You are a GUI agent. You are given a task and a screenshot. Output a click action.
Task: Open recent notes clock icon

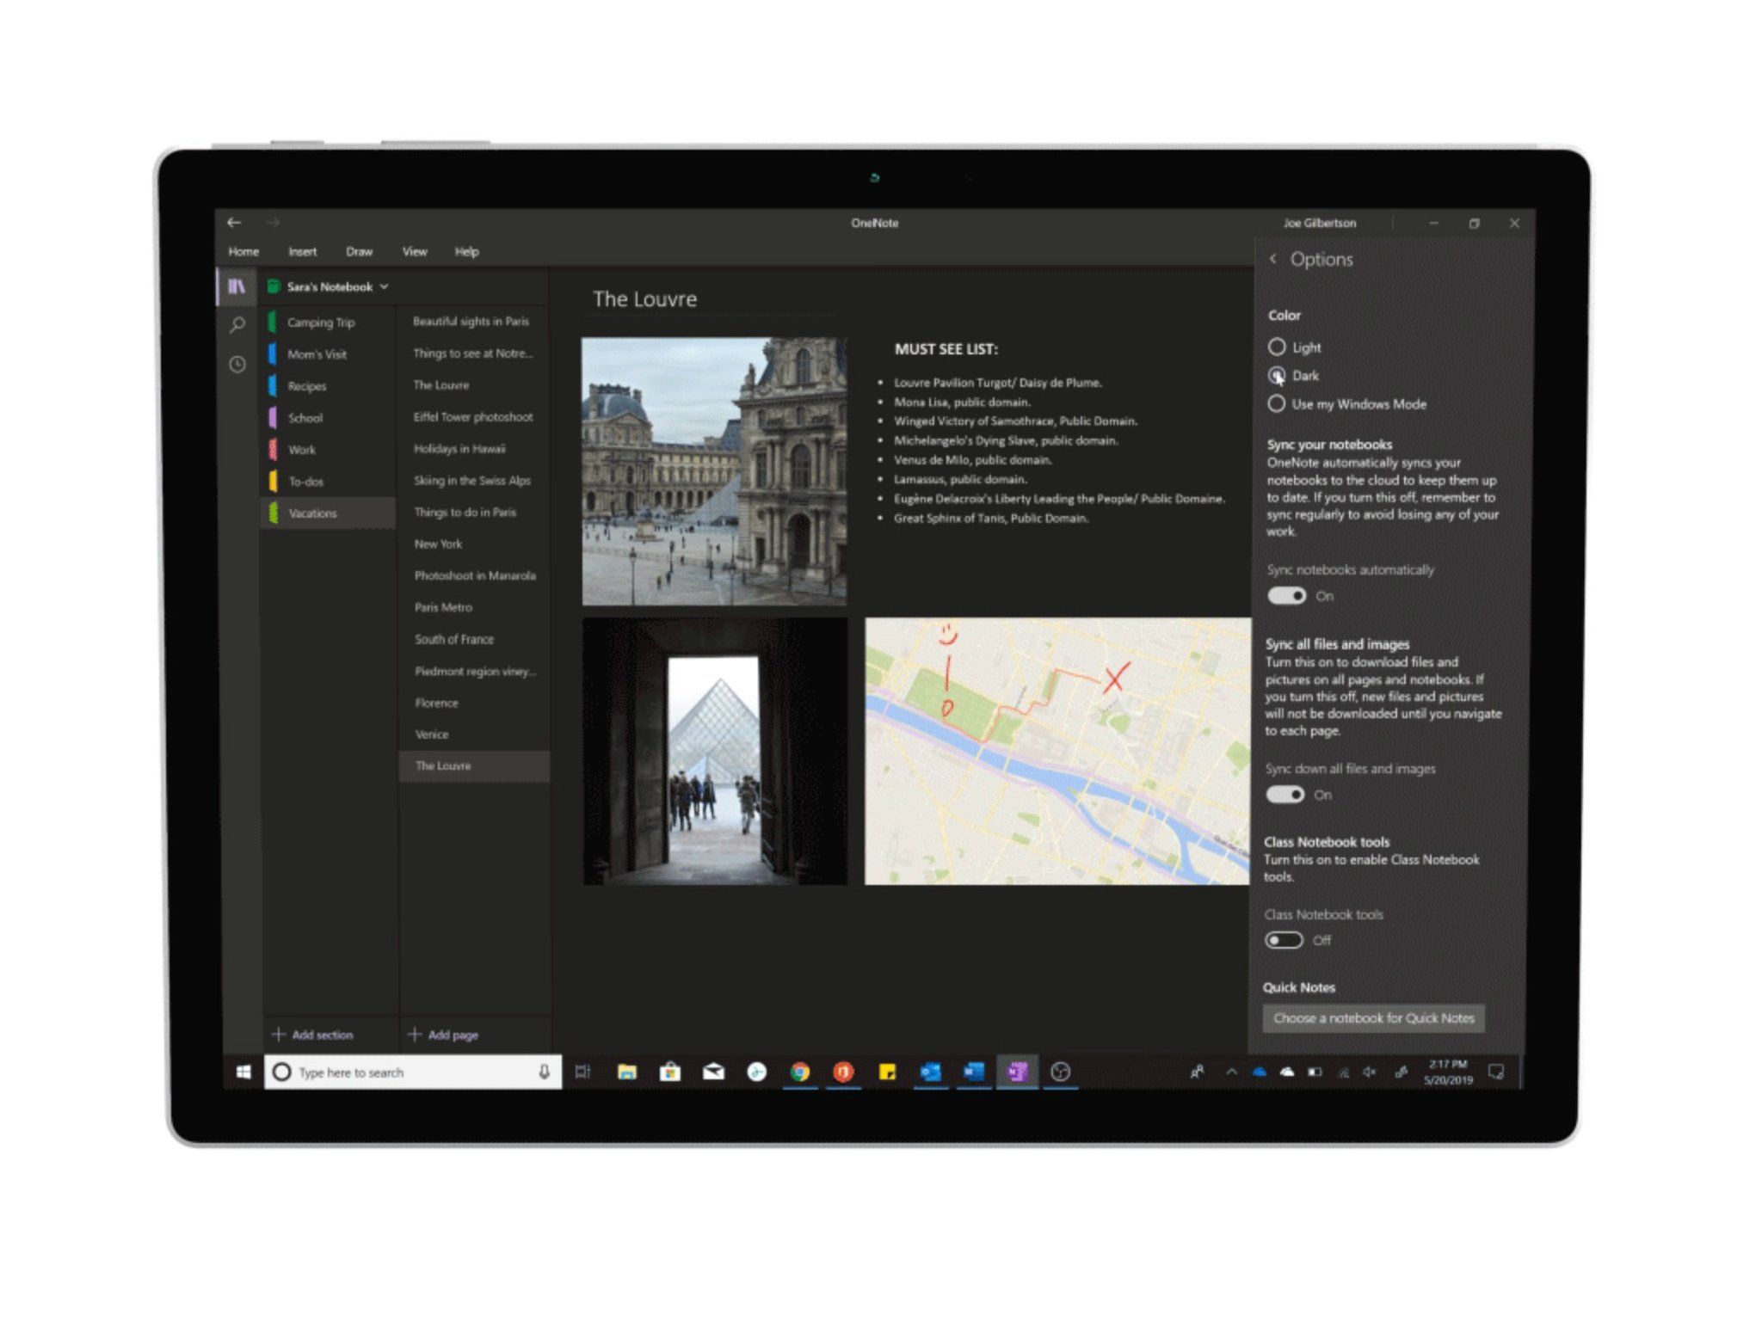(x=237, y=365)
